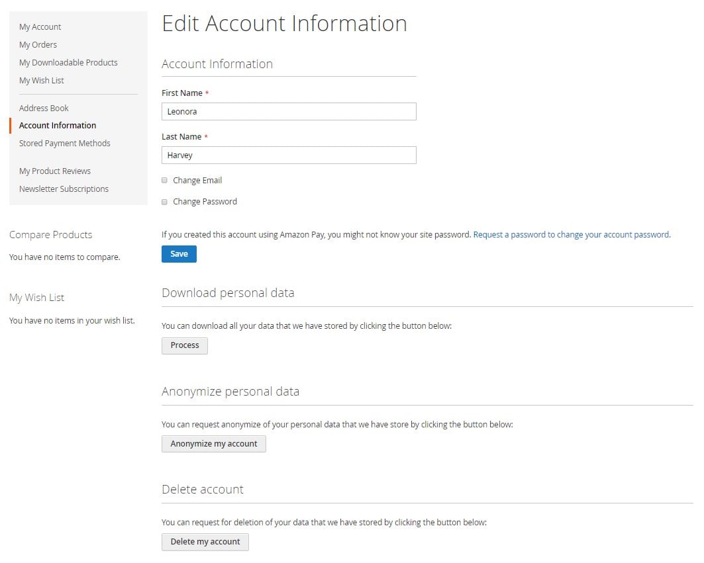The image size is (704, 563).
Task: Open My Wish List sidebar link
Action: (41, 81)
